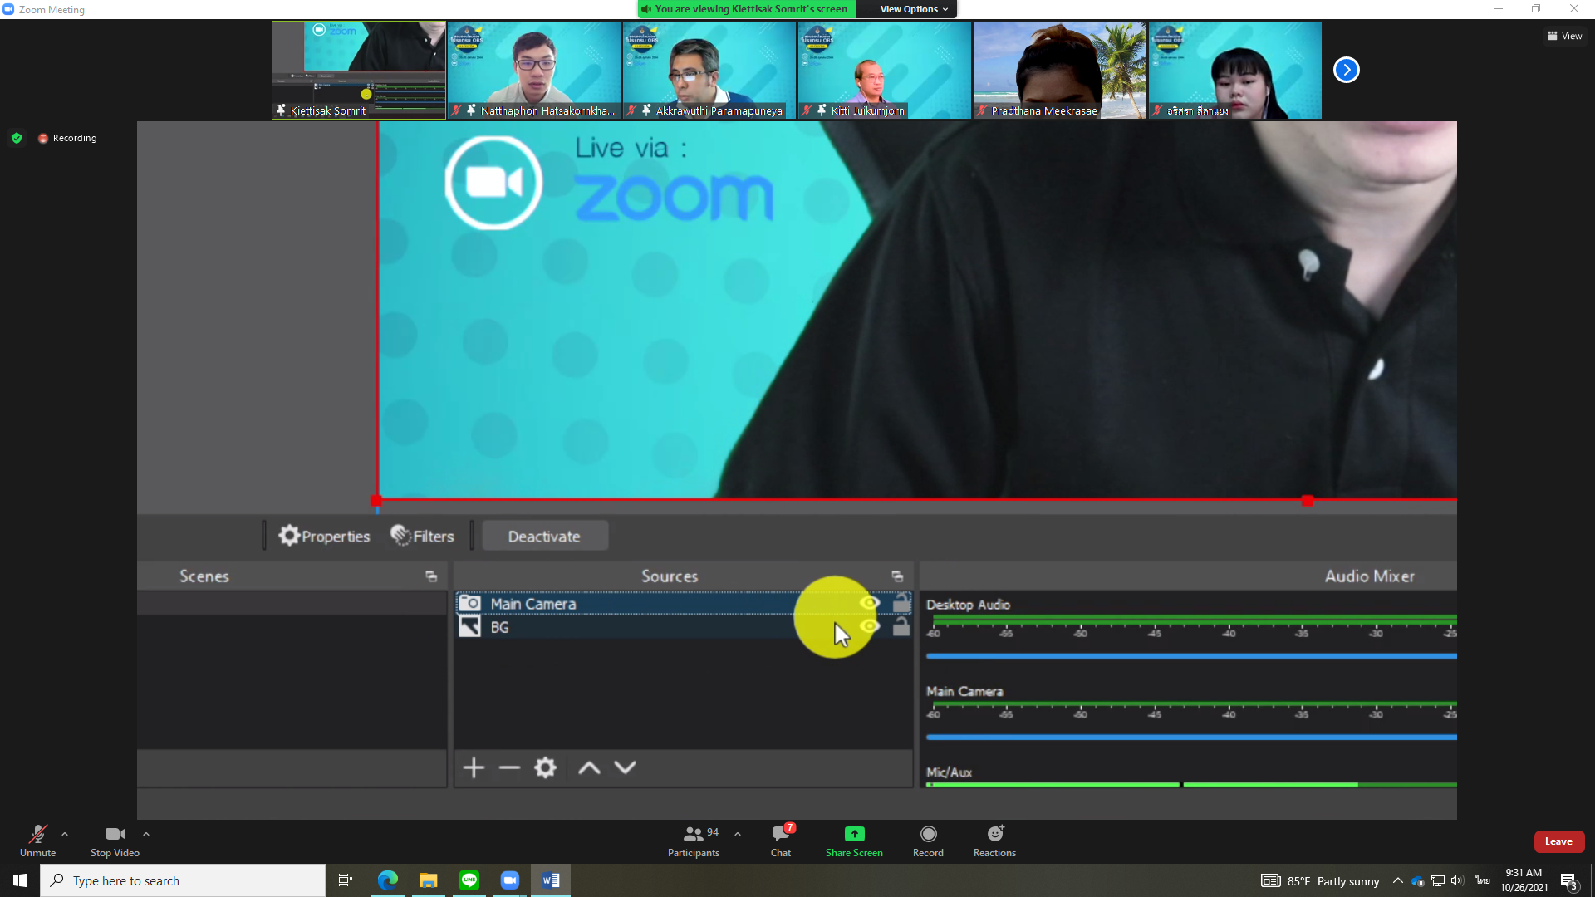Select Natthaphon Hatsakornkha video thumbnail
Image resolution: width=1595 pixels, height=897 pixels.
click(534, 70)
